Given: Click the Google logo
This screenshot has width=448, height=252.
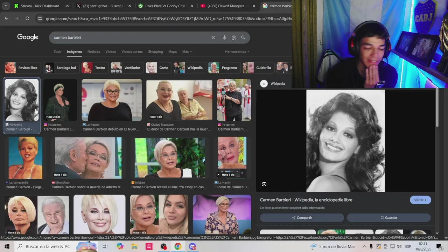Looking at the screenshot, I should coord(28,37).
